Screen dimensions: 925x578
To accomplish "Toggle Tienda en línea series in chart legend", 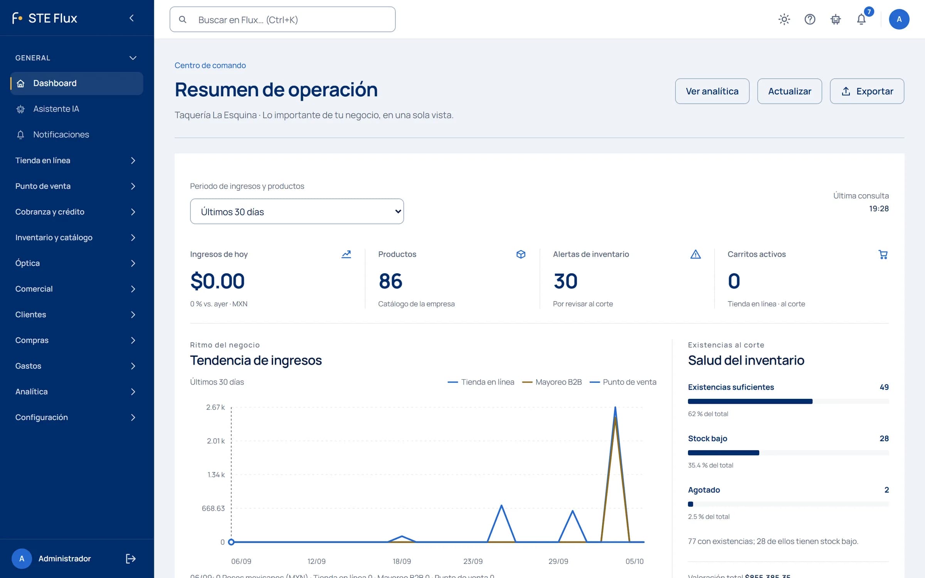I will 481,382.
